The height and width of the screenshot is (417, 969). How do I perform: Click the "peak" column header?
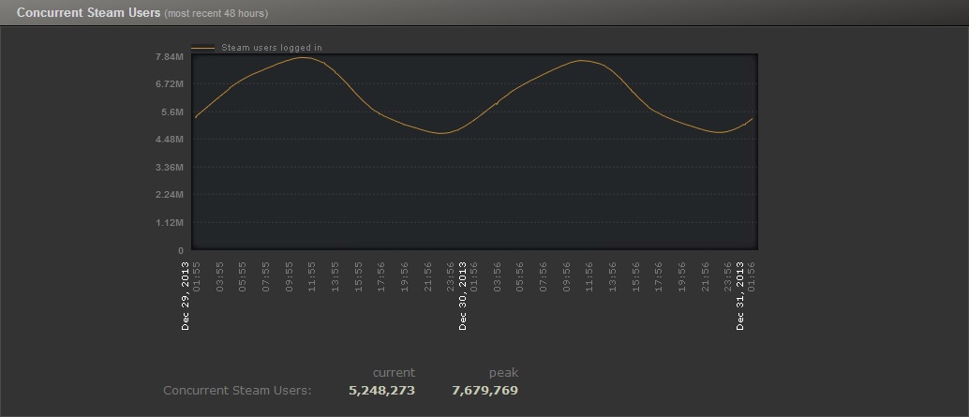[x=503, y=373]
